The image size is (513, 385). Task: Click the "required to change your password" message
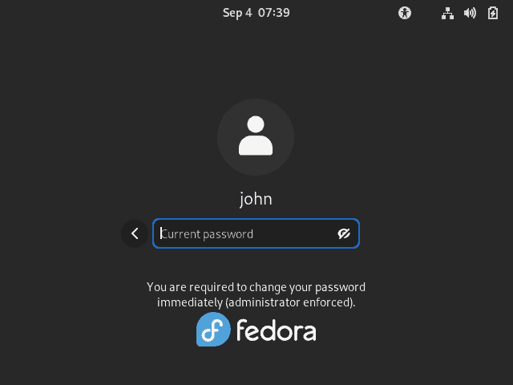pyautogui.click(x=256, y=287)
